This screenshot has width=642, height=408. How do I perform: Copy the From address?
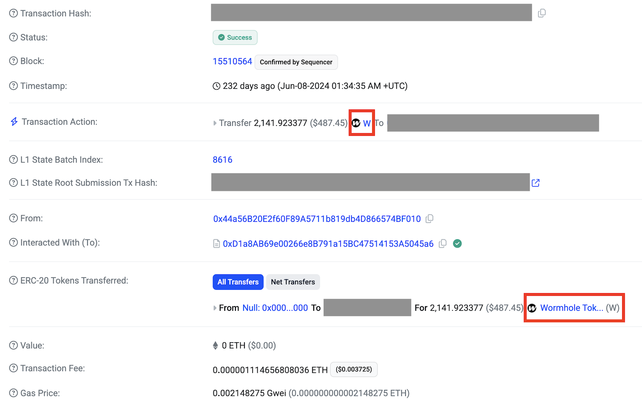[x=430, y=219]
